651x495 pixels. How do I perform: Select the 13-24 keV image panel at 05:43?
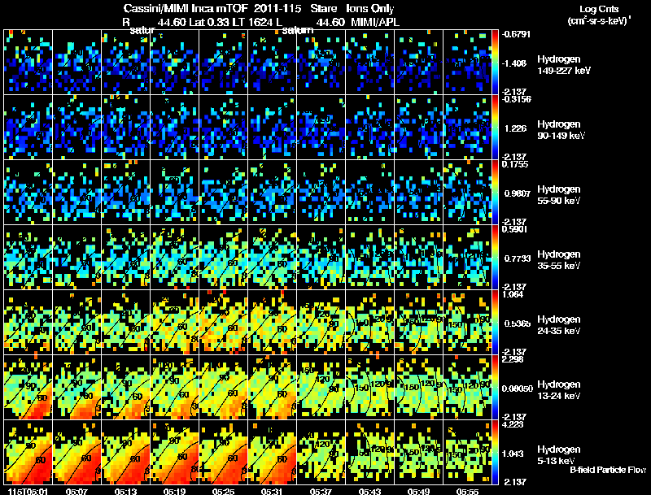pos(370,387)
